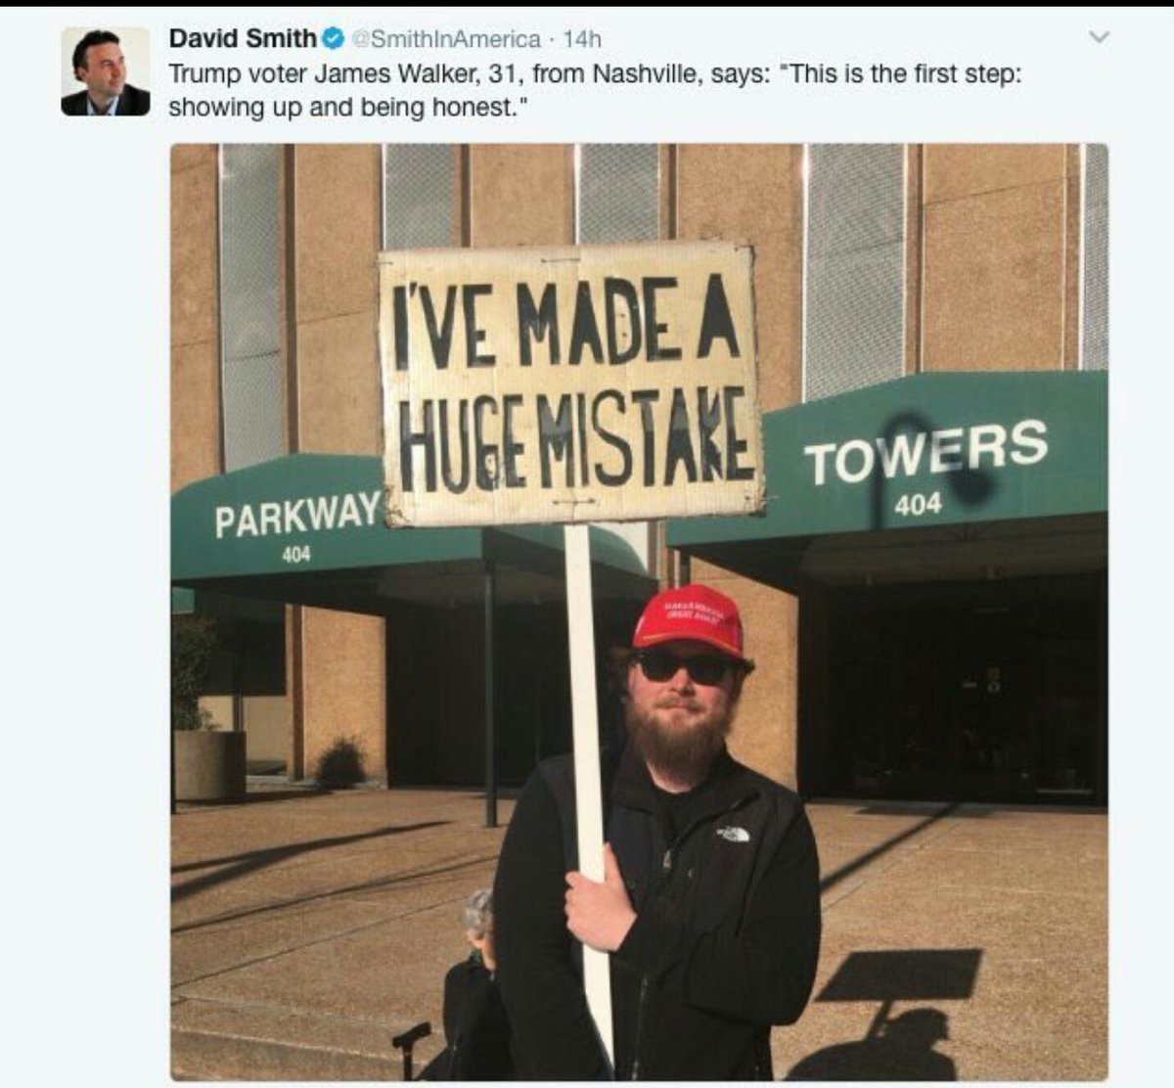Viewport: 1174px width, 1088px height.
Task: Click the red cap in the photo
Action: click(x=690, y=621)
